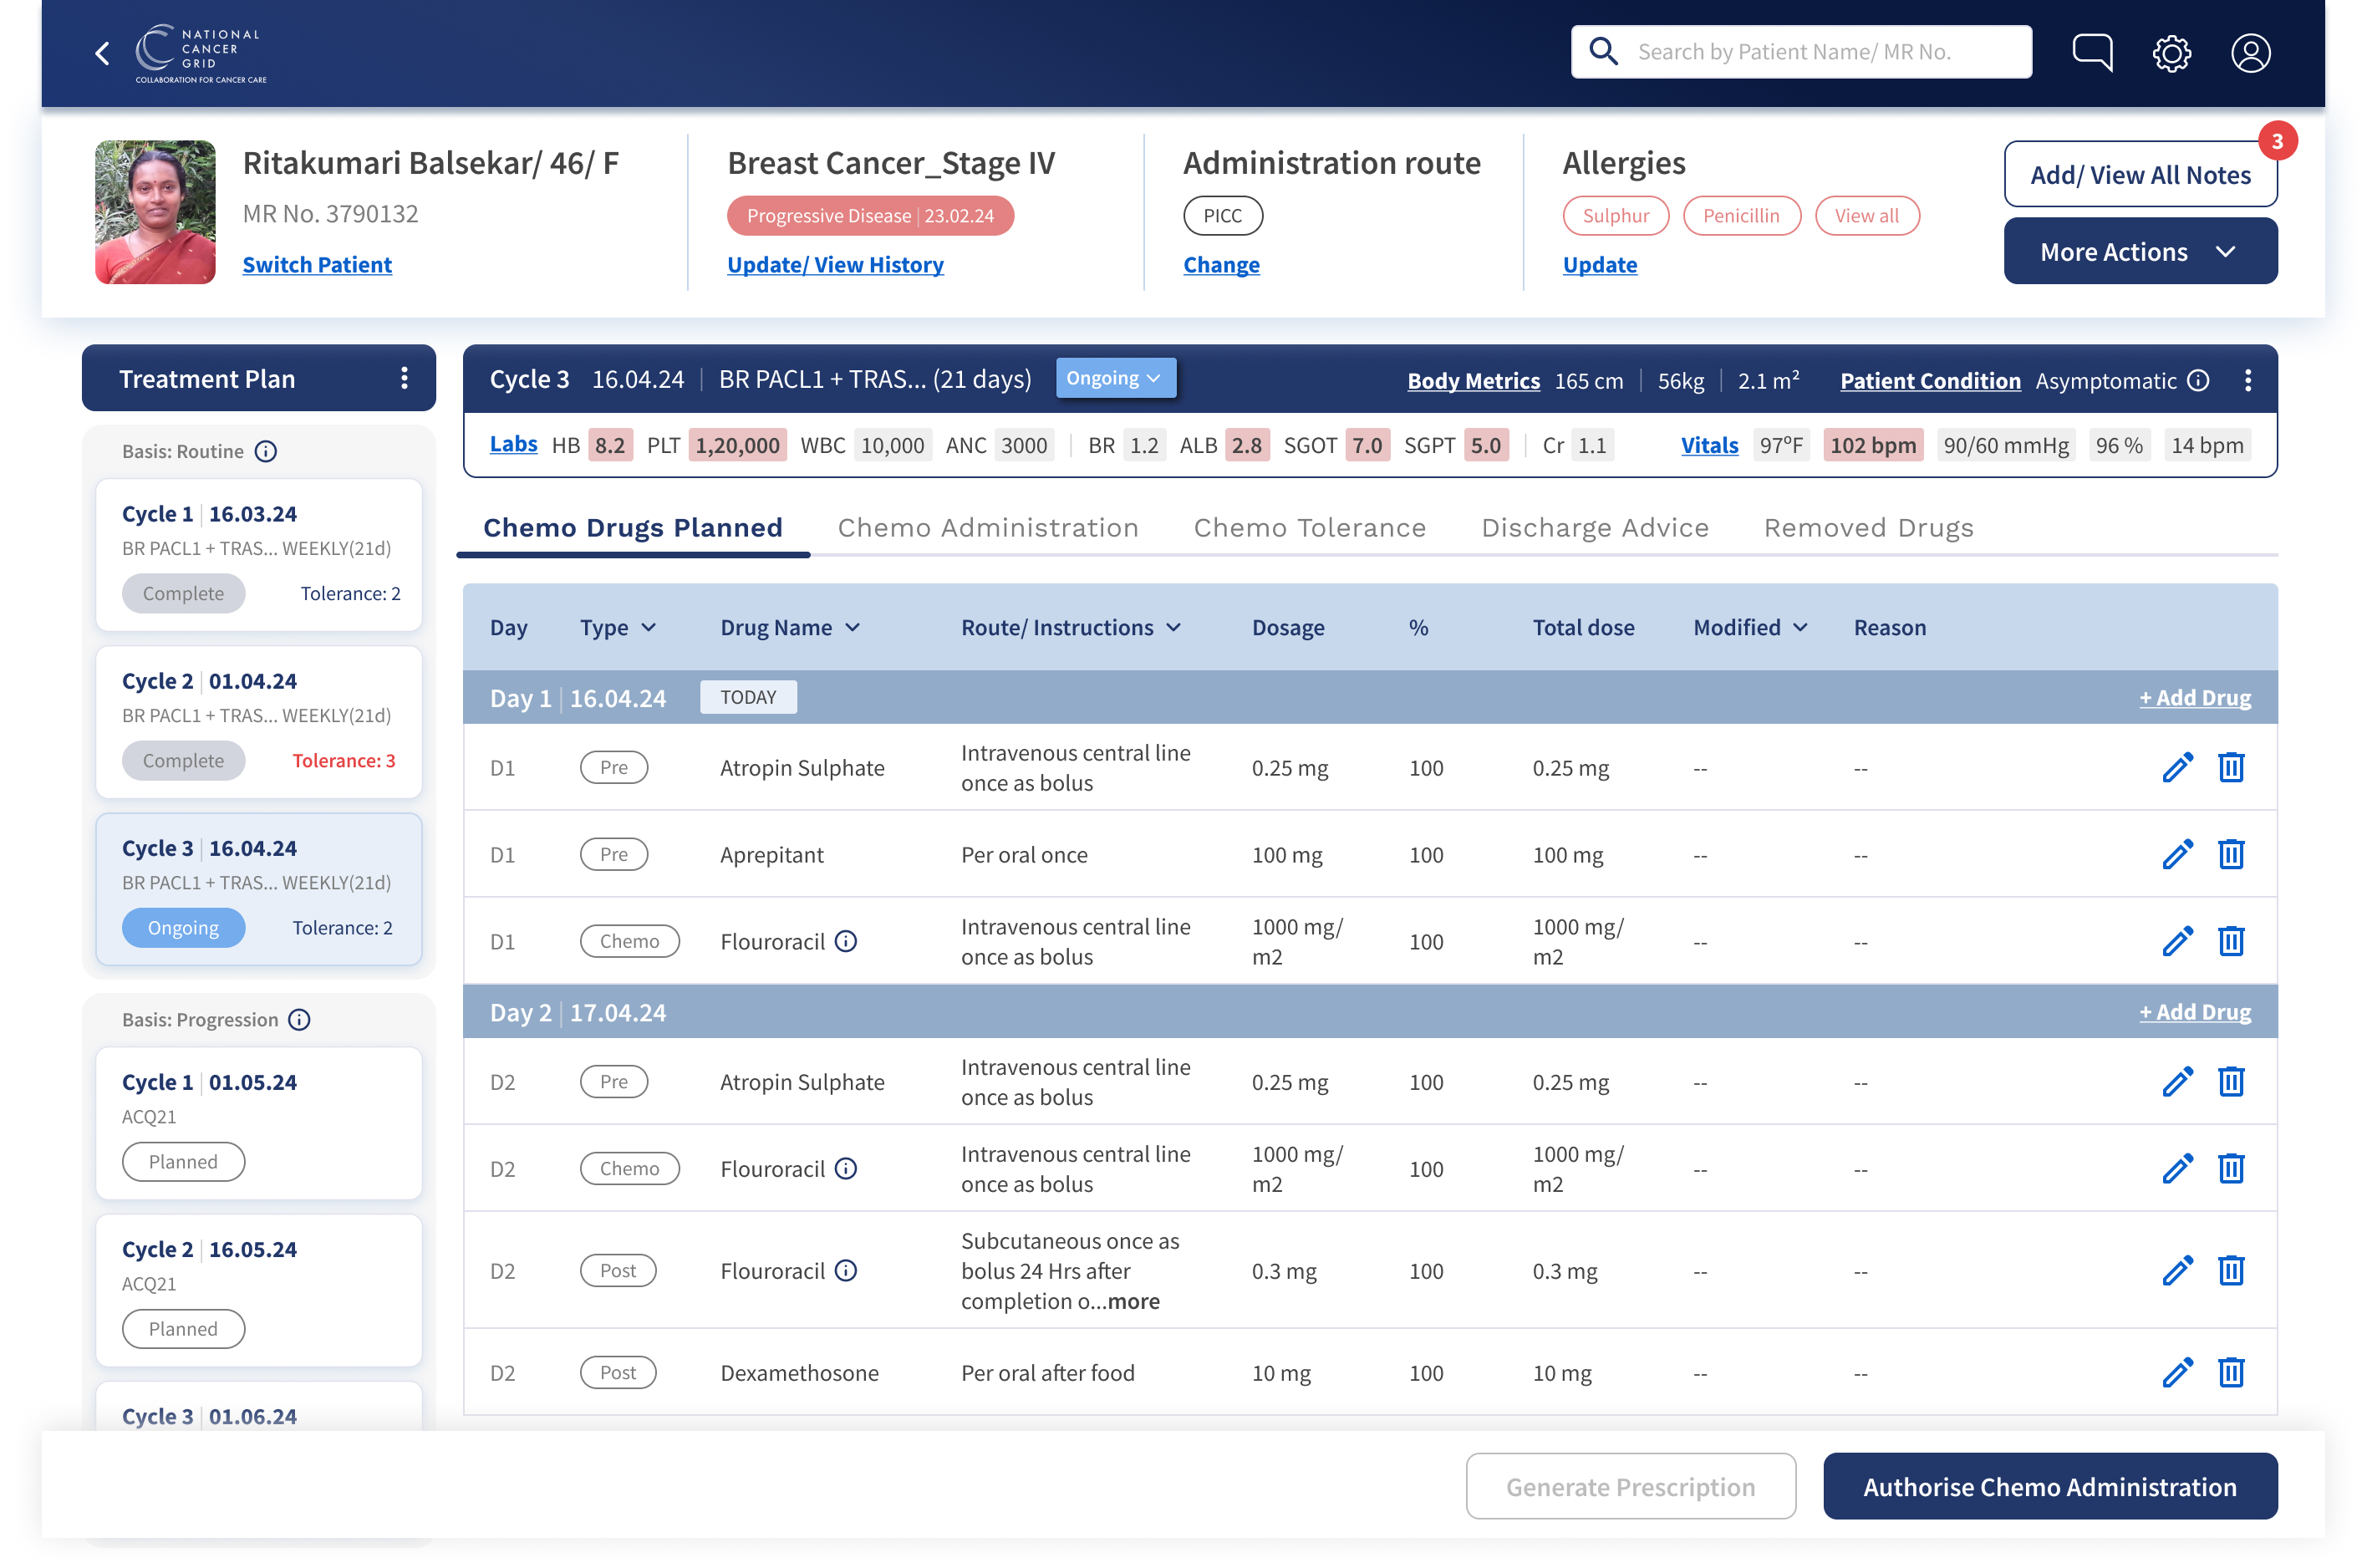Open the Removed Drugs tab
This screenshot has height=1568, width=2367.
(1868, 527)
